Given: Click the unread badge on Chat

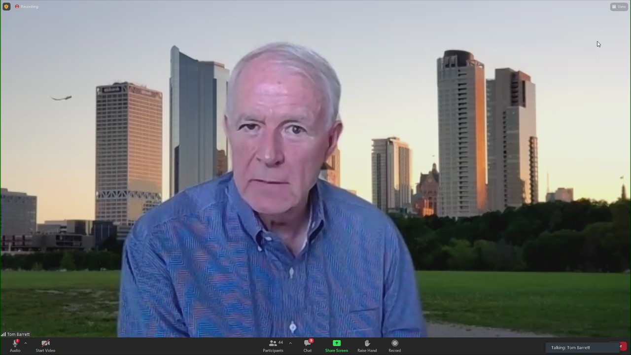Looking at the screenshot, I should click(311, 341).
